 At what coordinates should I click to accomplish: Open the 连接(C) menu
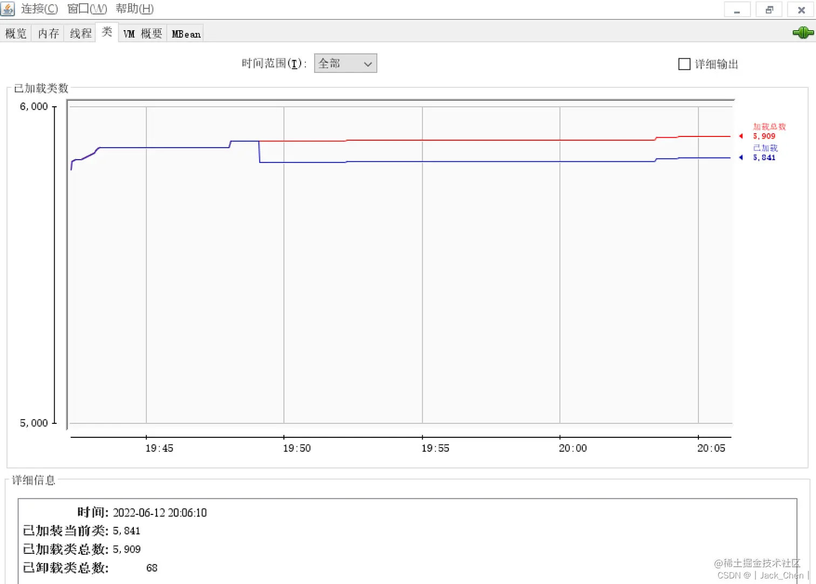(39, 9)
